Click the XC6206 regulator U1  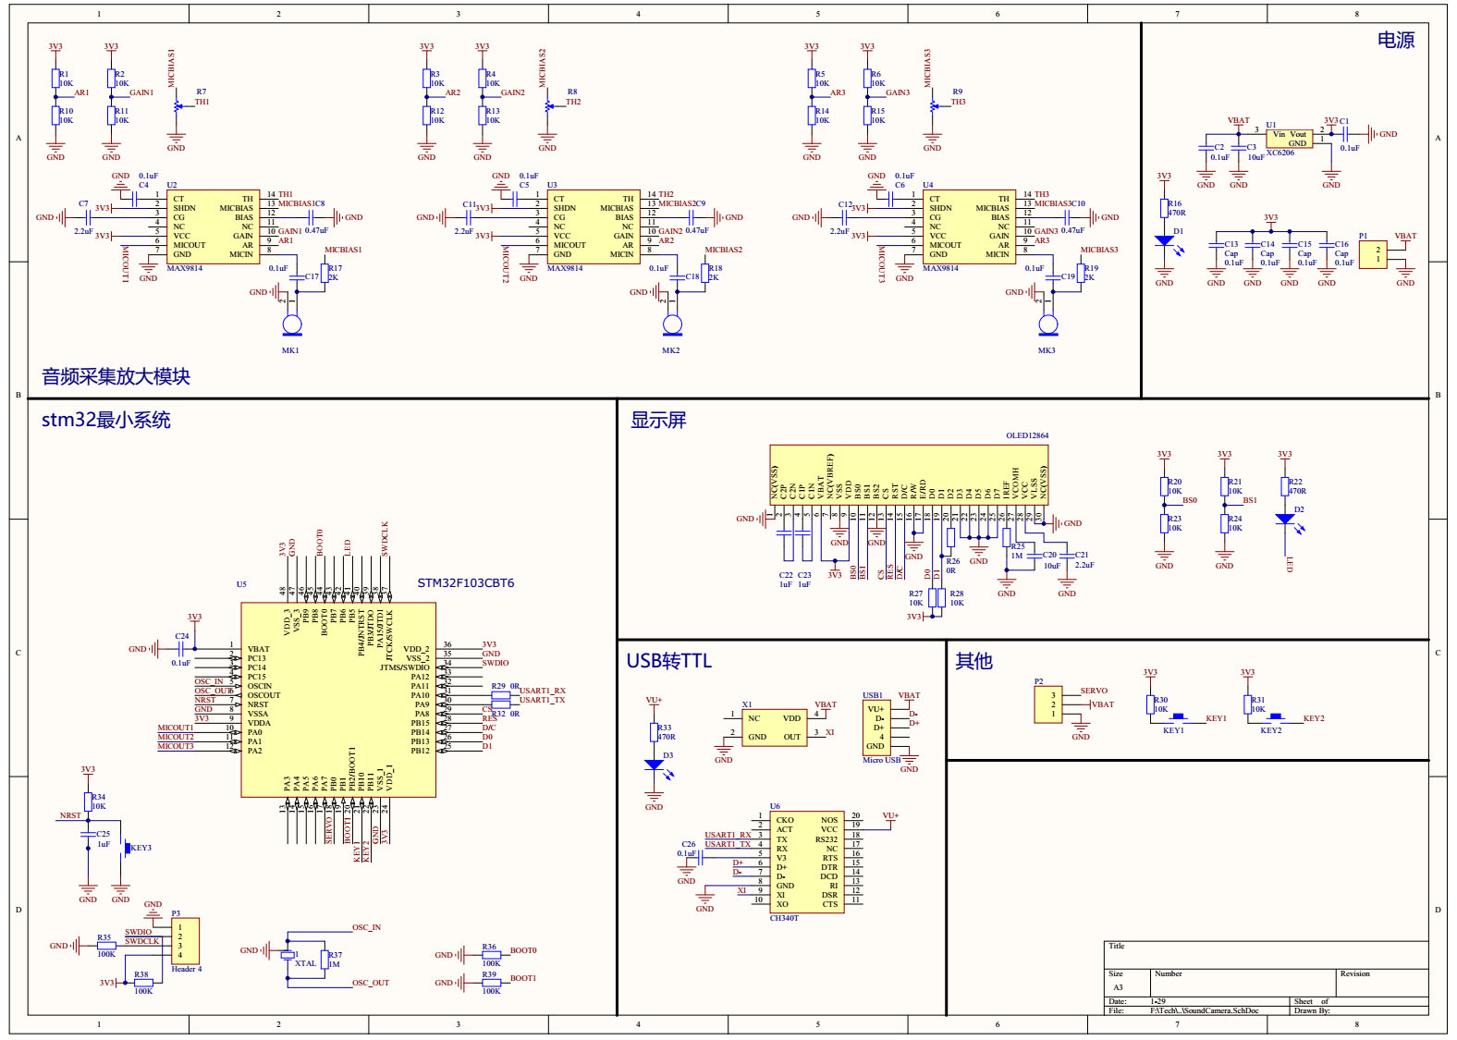1289,139
